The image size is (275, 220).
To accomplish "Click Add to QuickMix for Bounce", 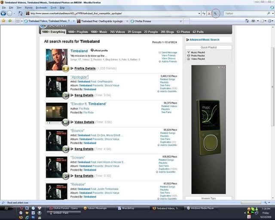I will [x=168, y=145].
